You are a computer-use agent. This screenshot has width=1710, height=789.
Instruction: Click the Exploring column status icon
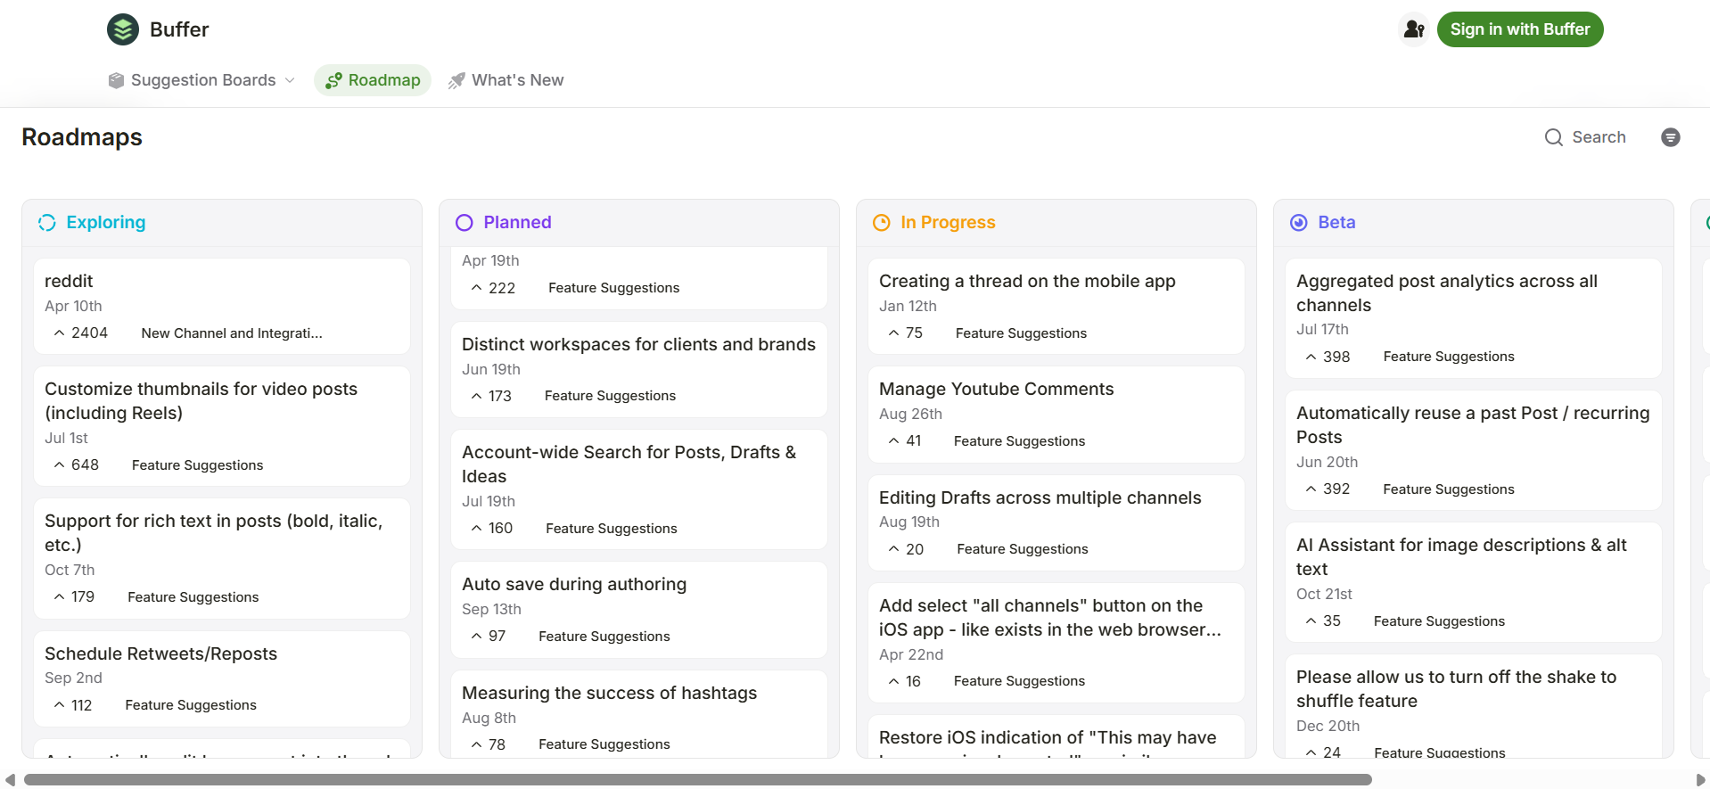click(47, 223)
